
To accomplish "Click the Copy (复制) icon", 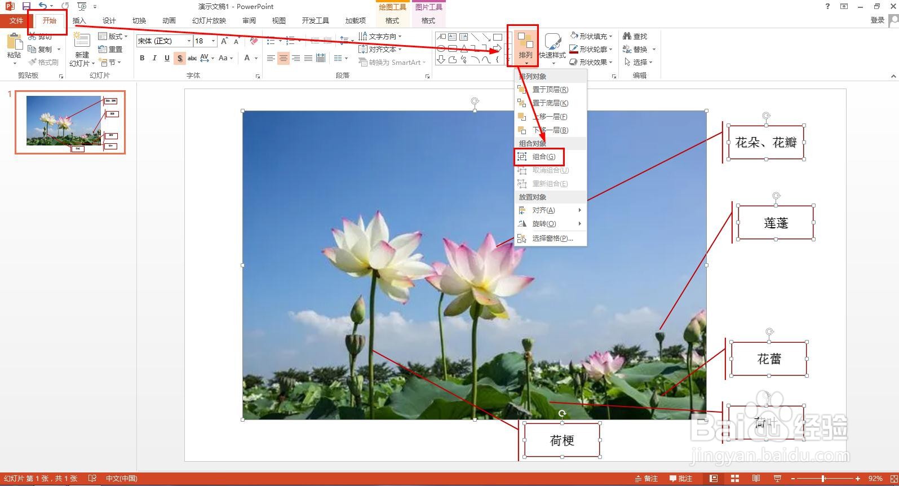I will point(32,49).
